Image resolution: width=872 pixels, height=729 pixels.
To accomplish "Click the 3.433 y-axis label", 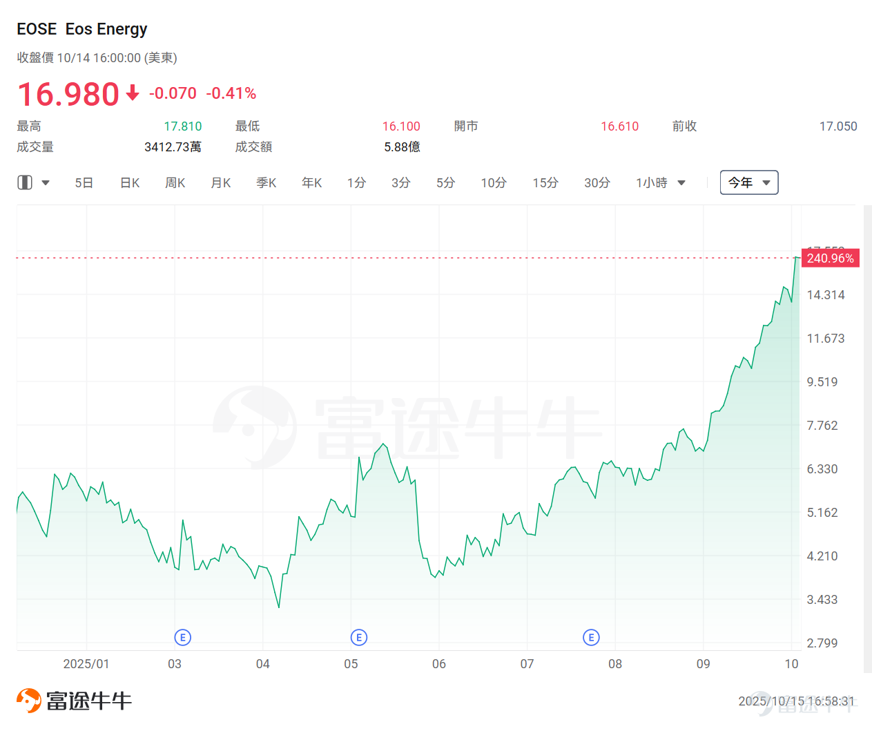I will point(822,600).
